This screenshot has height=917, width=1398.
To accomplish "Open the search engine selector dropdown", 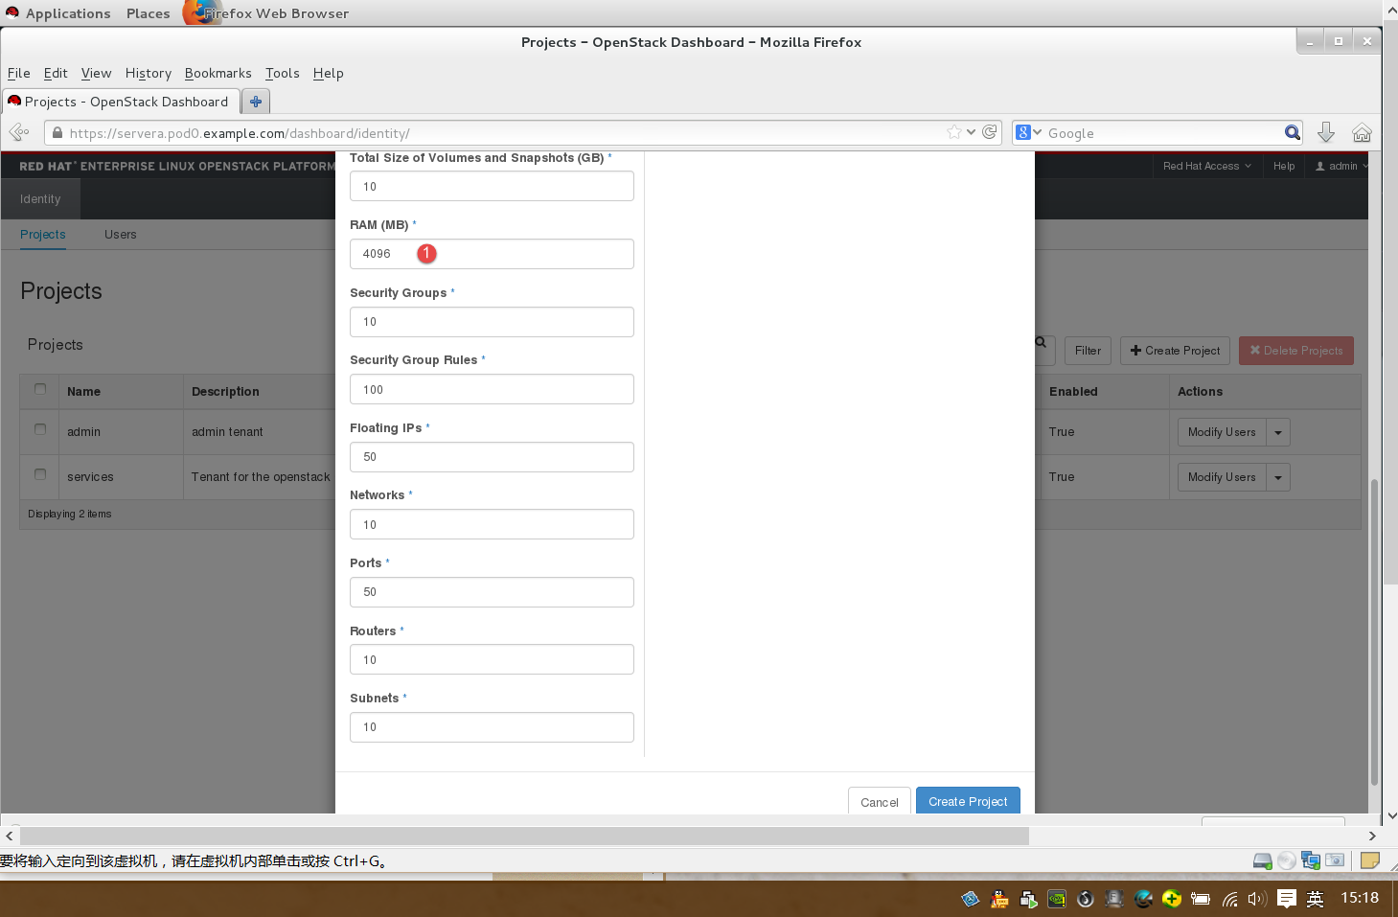I will (1029, 132).
